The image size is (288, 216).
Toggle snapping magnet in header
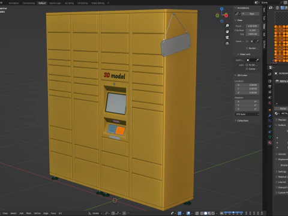point(113,213)
